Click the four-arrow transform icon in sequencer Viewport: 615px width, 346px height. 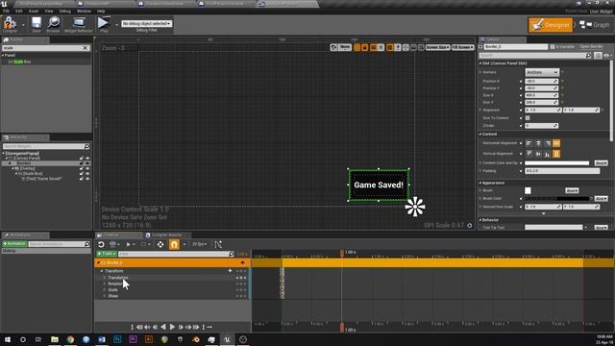[160, 244]
